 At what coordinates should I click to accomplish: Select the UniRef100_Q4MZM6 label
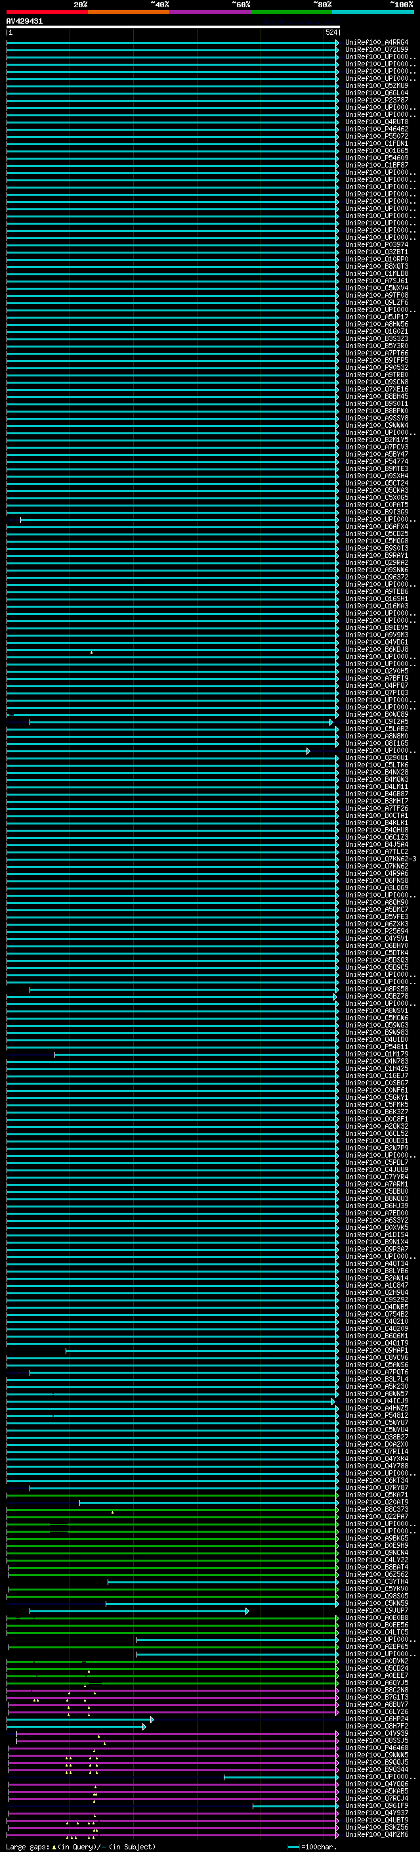(376, 1835)
